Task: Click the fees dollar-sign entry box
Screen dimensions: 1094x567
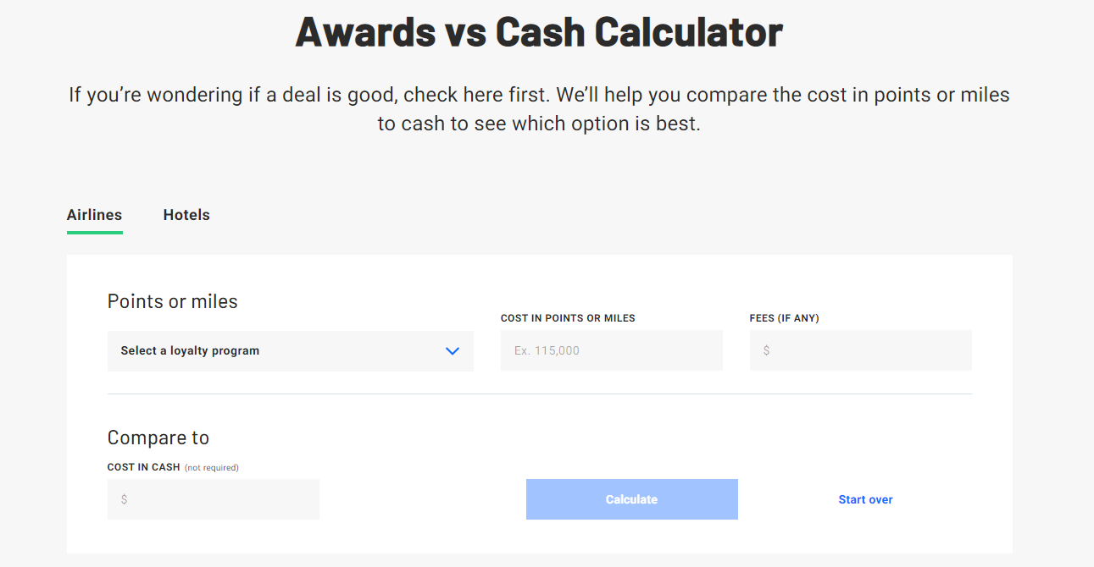Action: click(x=860, y=350)
